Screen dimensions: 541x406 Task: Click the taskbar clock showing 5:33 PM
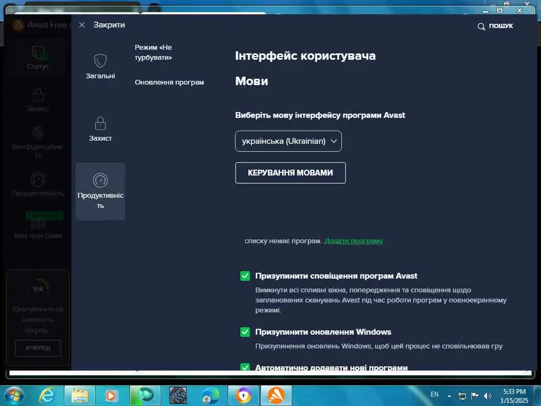[x=514, y=396]
